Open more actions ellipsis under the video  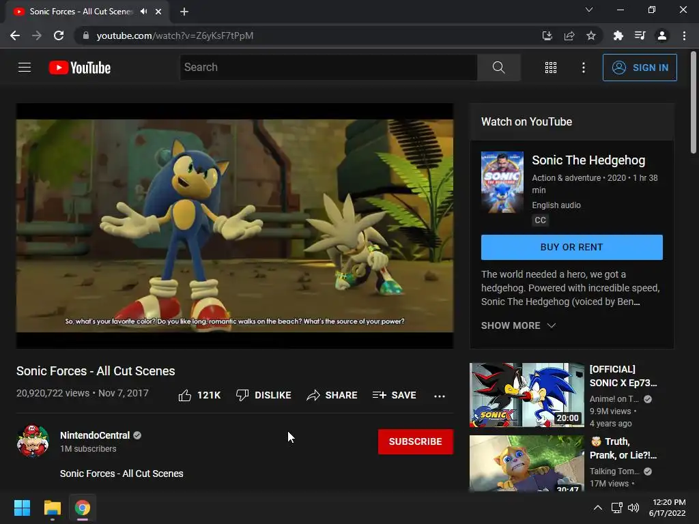(440, 396)
